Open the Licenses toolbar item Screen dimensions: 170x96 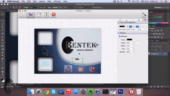pos(39,15)
